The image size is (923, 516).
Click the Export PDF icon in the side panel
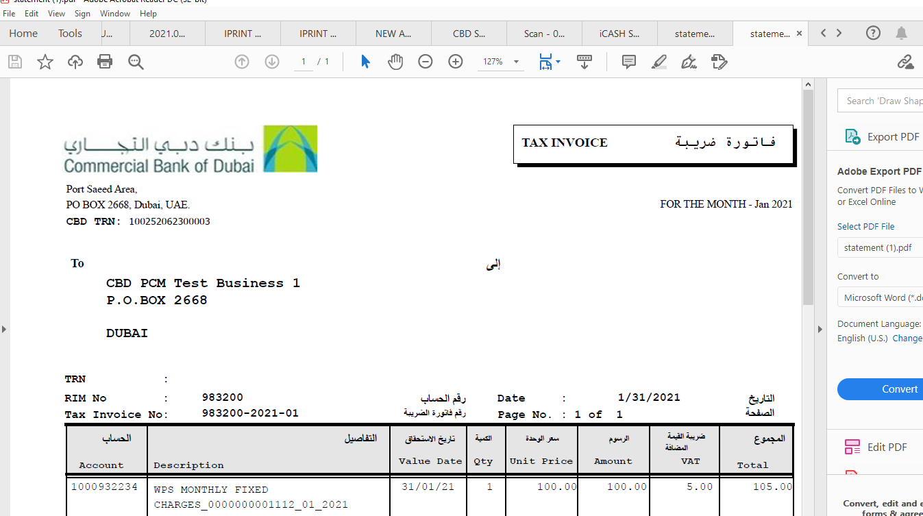pos(852,136)
